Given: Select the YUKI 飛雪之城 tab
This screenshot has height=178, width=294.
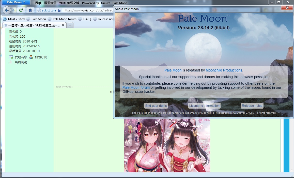Looking at the screenshot, I should click(x=34, y=25).
